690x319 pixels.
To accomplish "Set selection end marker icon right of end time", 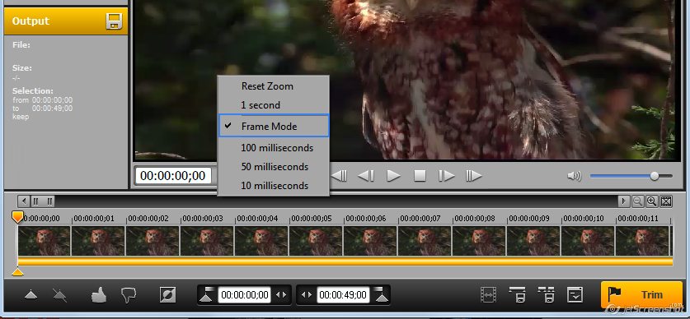I will tap(382, 295).
